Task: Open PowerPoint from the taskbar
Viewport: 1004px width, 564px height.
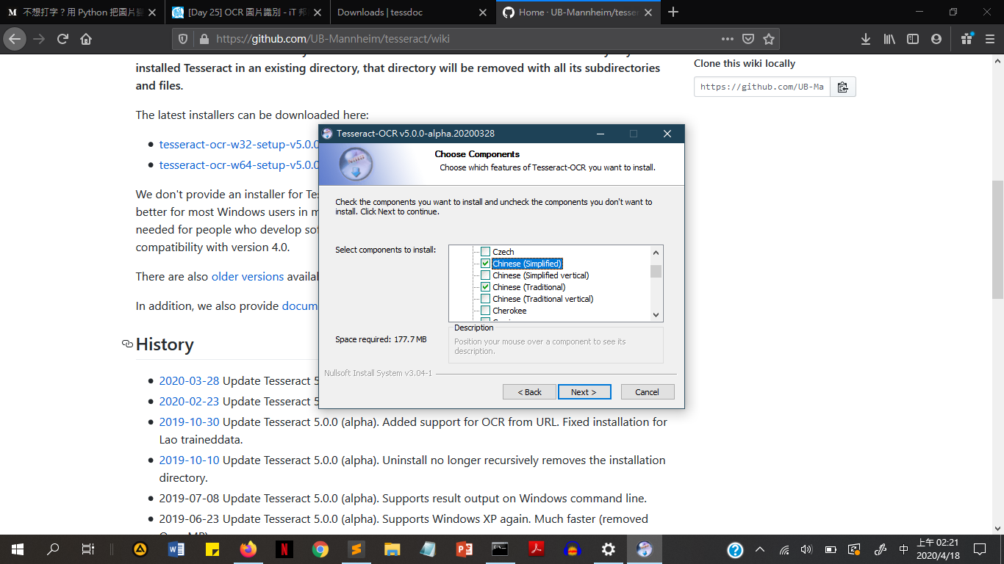Action: (x=464, y=549)
